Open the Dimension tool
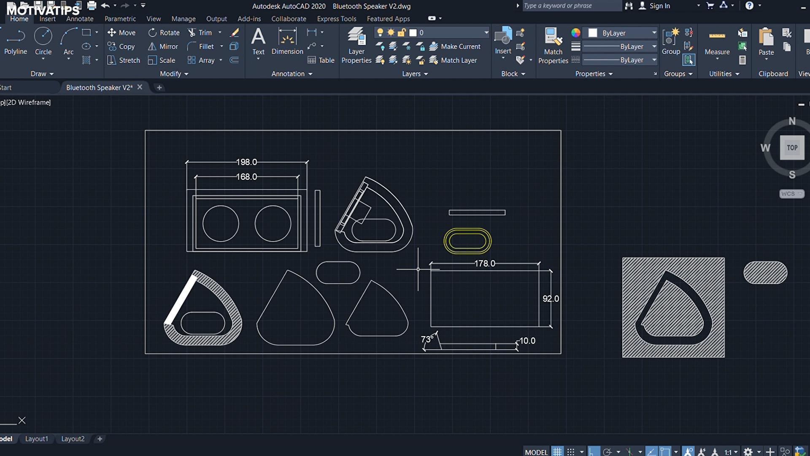The image size is (810, 456). pyautogui.click(x=287, y=41)
